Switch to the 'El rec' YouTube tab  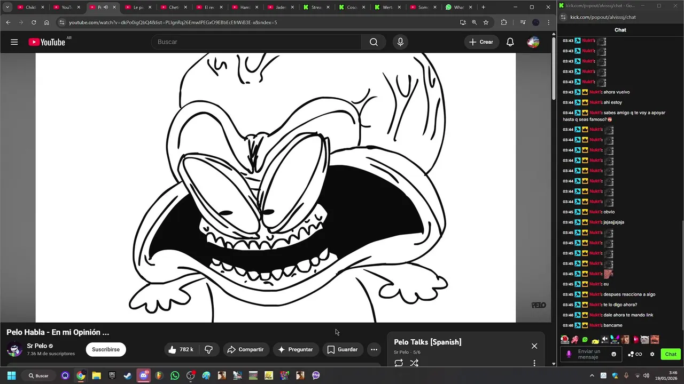[209, 7]
